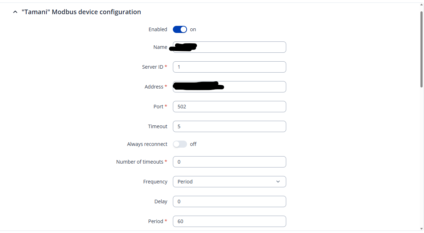Click the redacted Name input field
Image resolution: width=424 pixels, height=233 pixels.
(x=241, y=47)
